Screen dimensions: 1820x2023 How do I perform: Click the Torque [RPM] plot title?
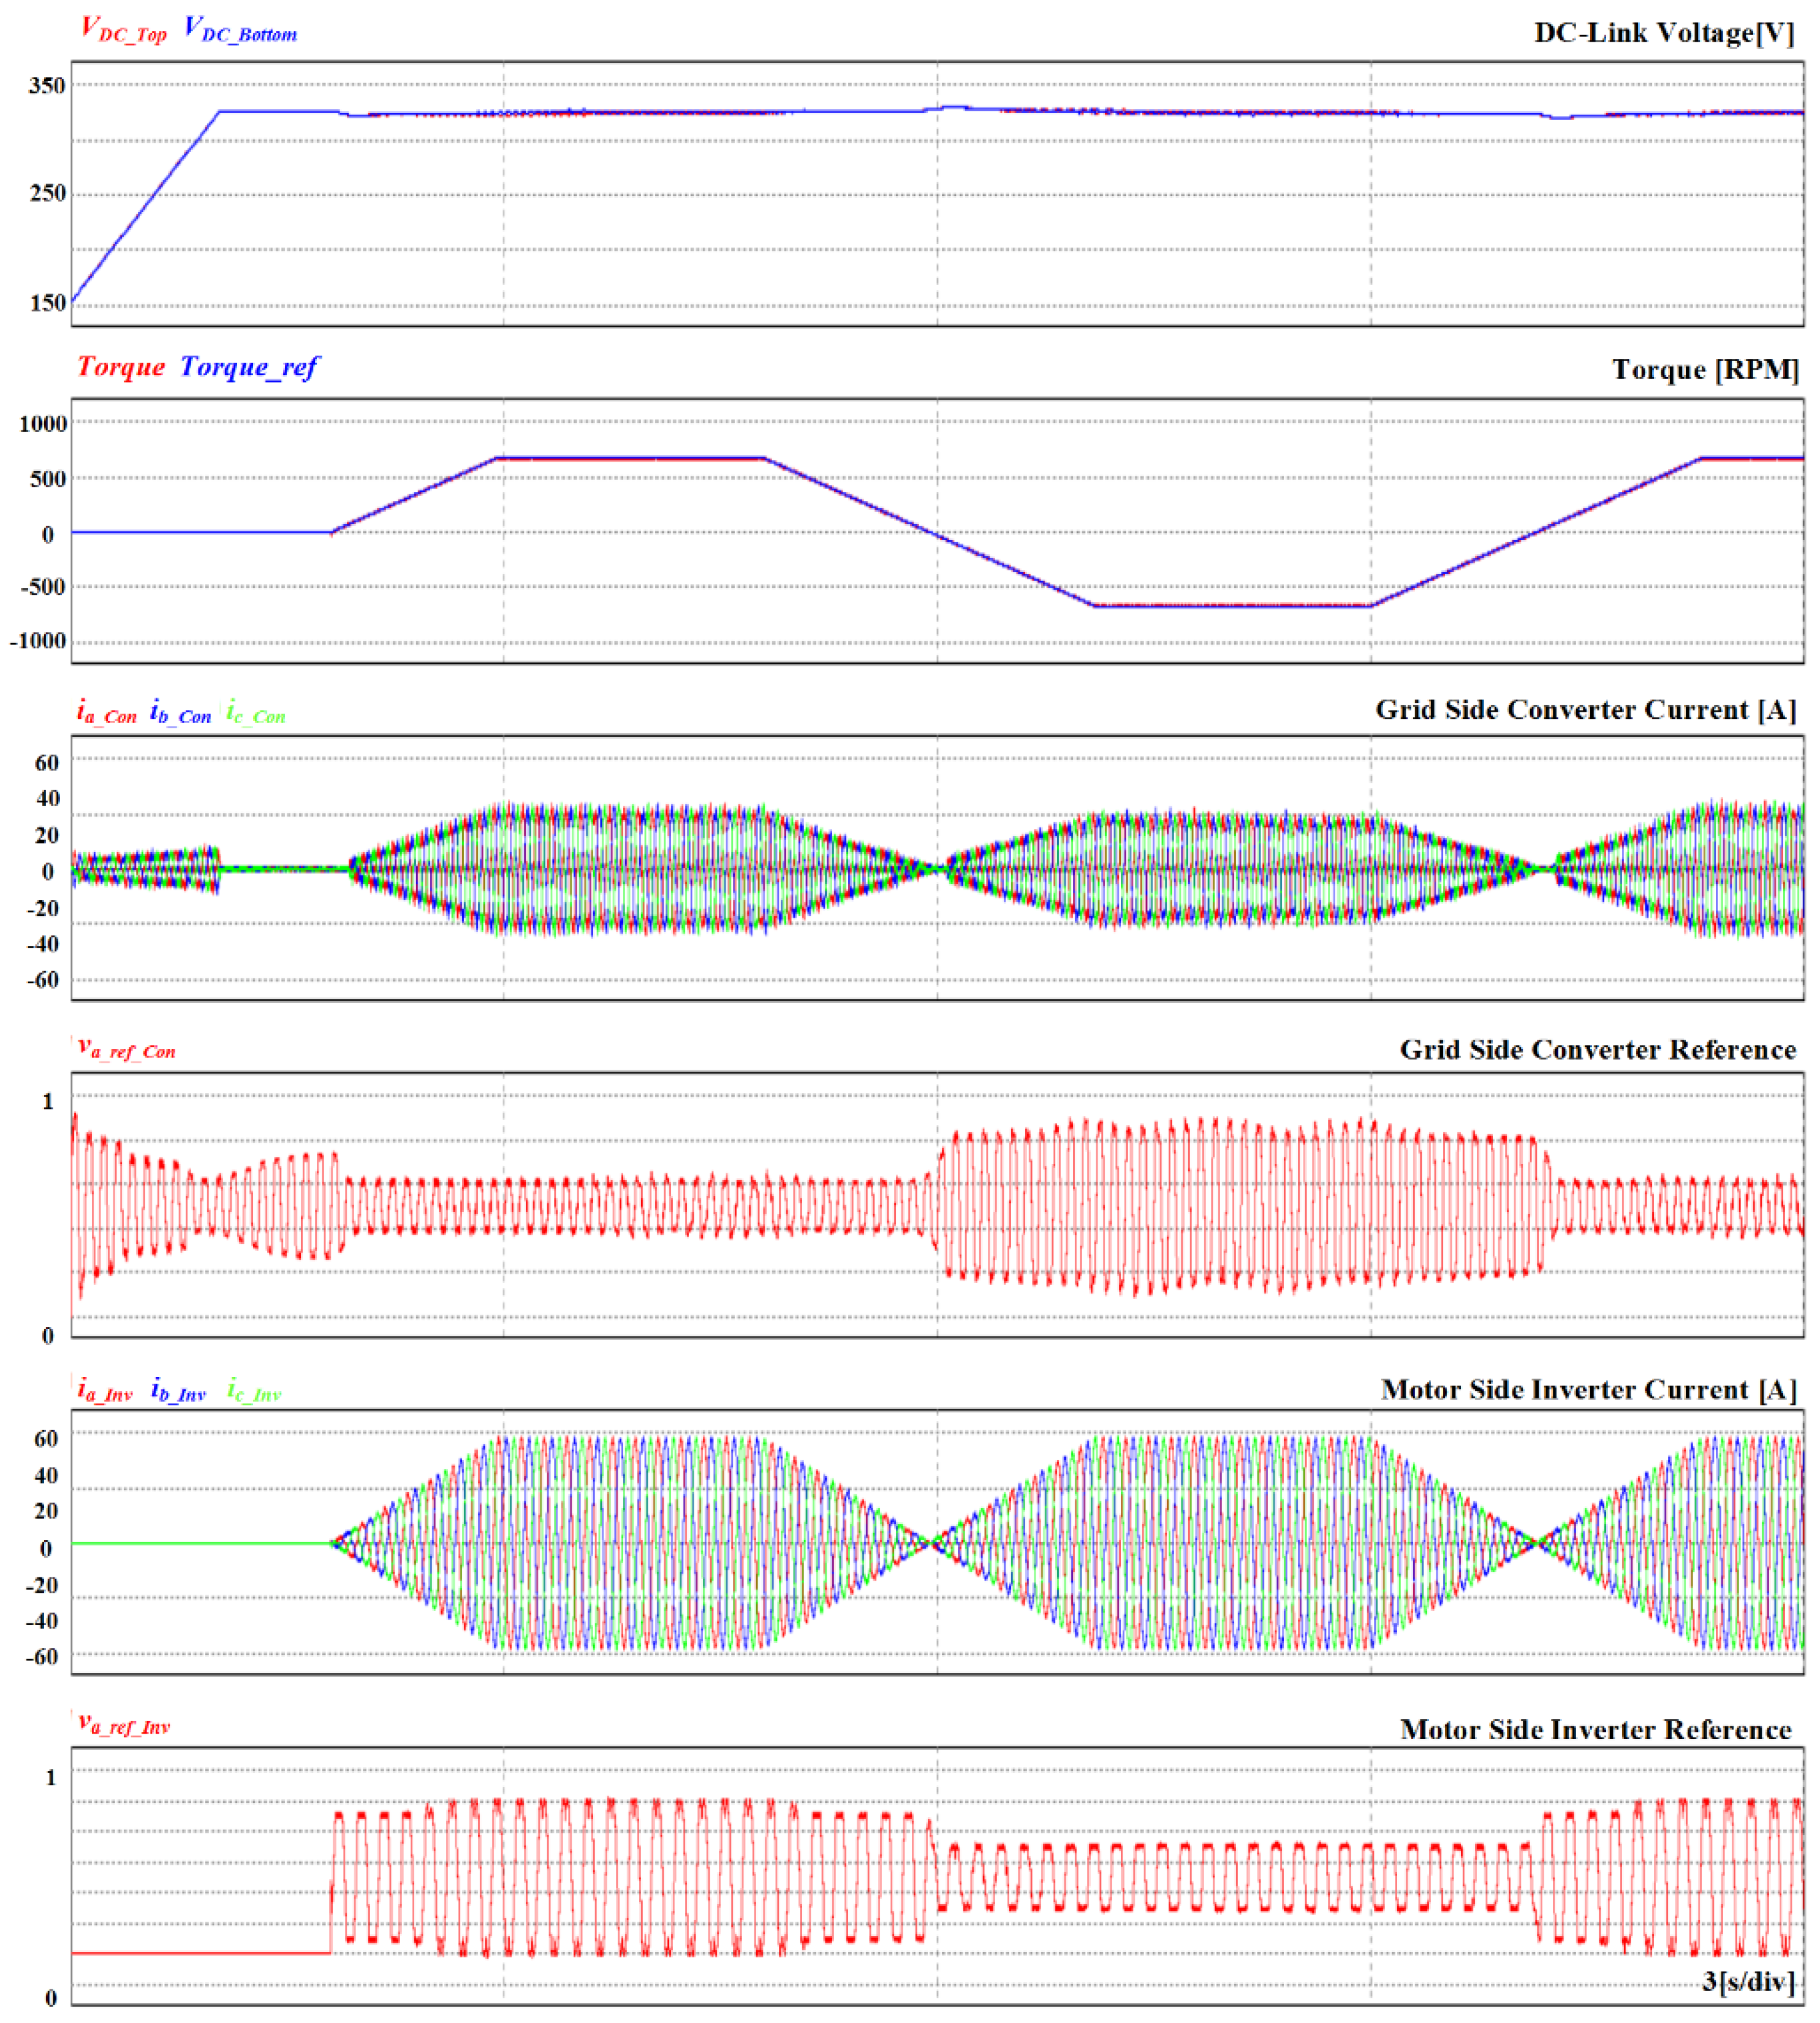click(x=1705, y=370)
